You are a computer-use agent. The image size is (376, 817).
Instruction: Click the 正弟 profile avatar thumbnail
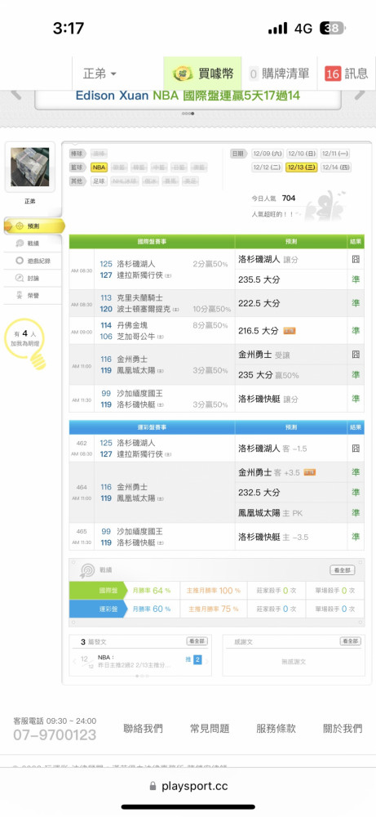coord(29,167)
